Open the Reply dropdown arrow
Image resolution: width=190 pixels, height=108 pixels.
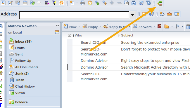click(100, 27)
